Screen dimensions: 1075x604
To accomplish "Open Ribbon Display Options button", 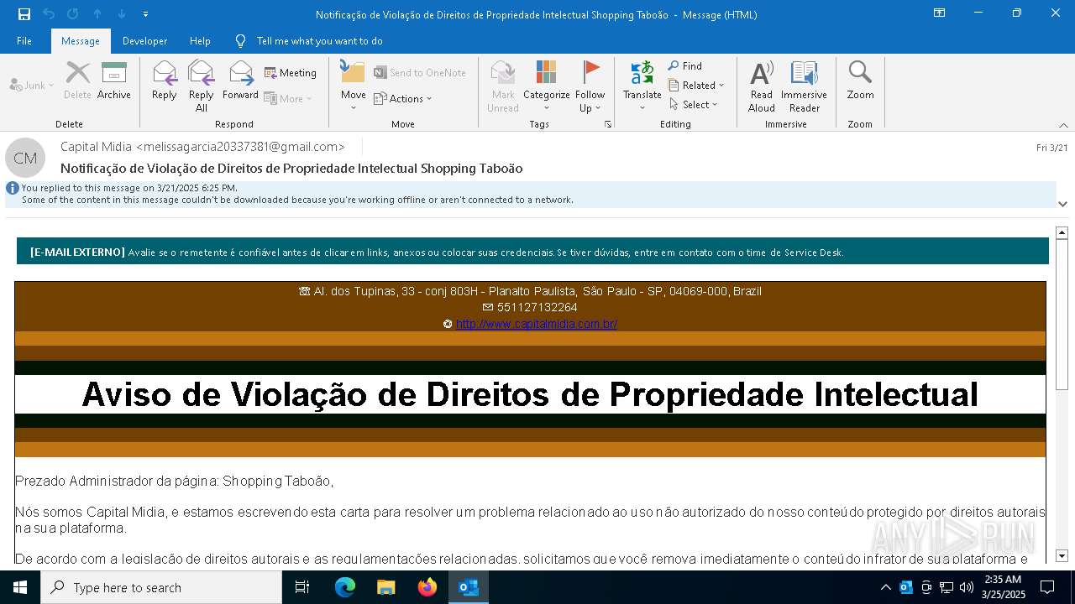I will (x=939, y=13).
